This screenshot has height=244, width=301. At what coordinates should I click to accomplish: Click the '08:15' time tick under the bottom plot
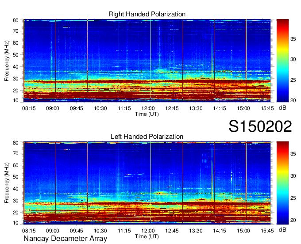pyautogui.click(x=29, y=231)
